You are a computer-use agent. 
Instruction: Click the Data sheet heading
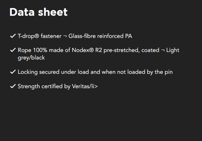click(38, 12)
